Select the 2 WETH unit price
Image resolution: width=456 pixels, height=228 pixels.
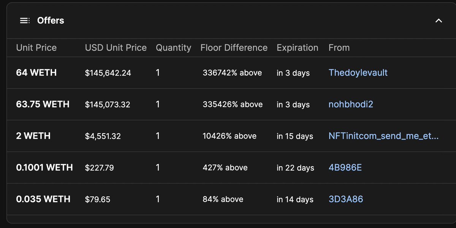click(33, 136)
